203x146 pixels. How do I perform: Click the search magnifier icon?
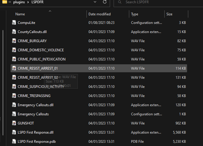click(x=119, y=2)
